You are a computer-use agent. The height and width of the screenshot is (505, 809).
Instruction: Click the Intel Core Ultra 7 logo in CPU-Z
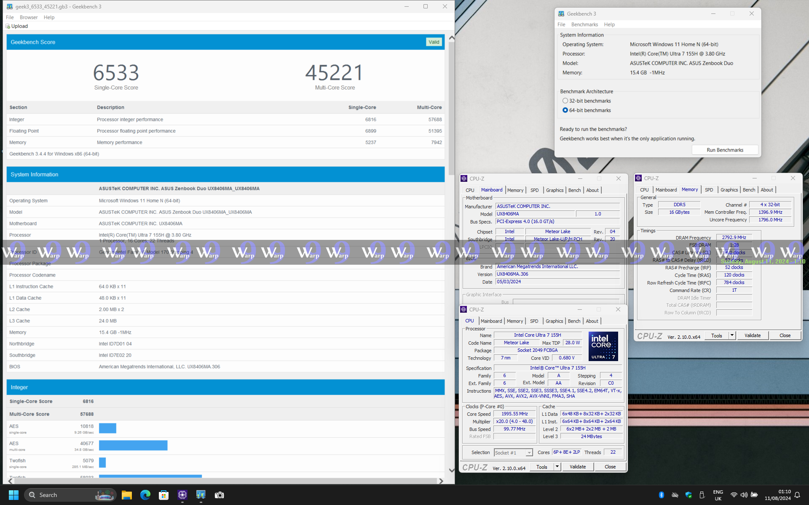(x=603, y=346)
